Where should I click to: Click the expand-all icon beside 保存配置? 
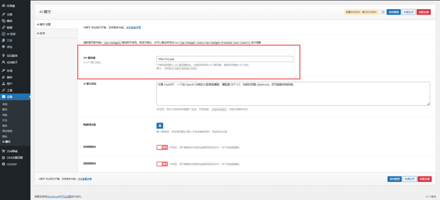point(382,12)
